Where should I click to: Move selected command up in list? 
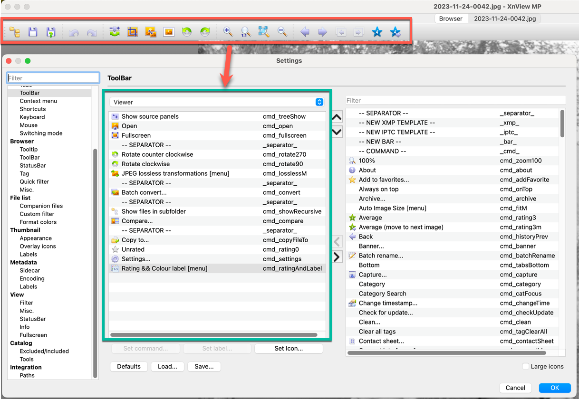pyautogui.click(x=337, y=117)
